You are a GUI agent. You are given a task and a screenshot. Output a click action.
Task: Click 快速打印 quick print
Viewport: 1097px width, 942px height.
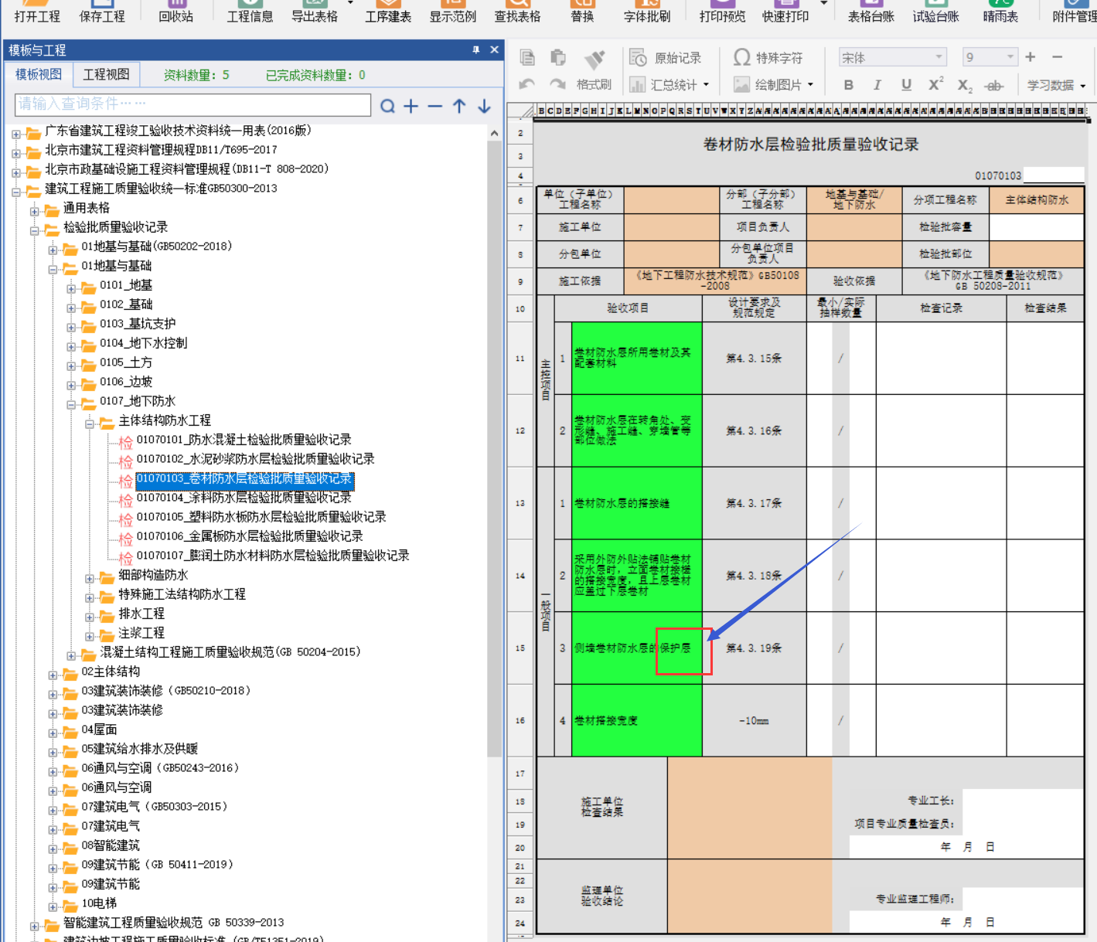(785, 12)
